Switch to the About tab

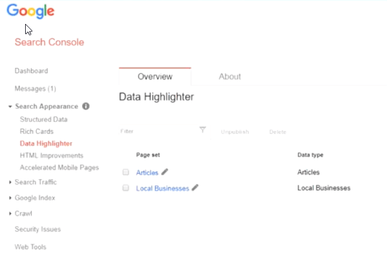point(229,77)
